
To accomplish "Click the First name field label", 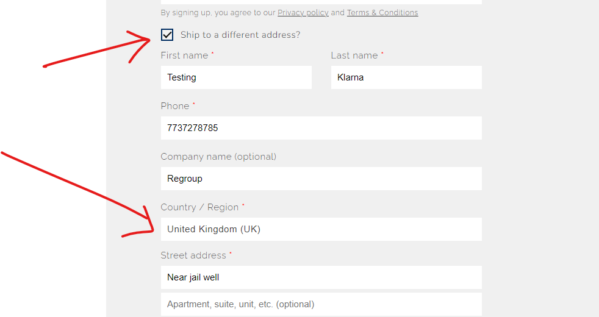I will (184, 55).
